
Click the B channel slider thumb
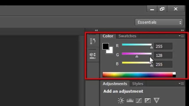151,66
